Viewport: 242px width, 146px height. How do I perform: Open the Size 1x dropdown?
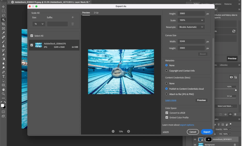point(39,24)
